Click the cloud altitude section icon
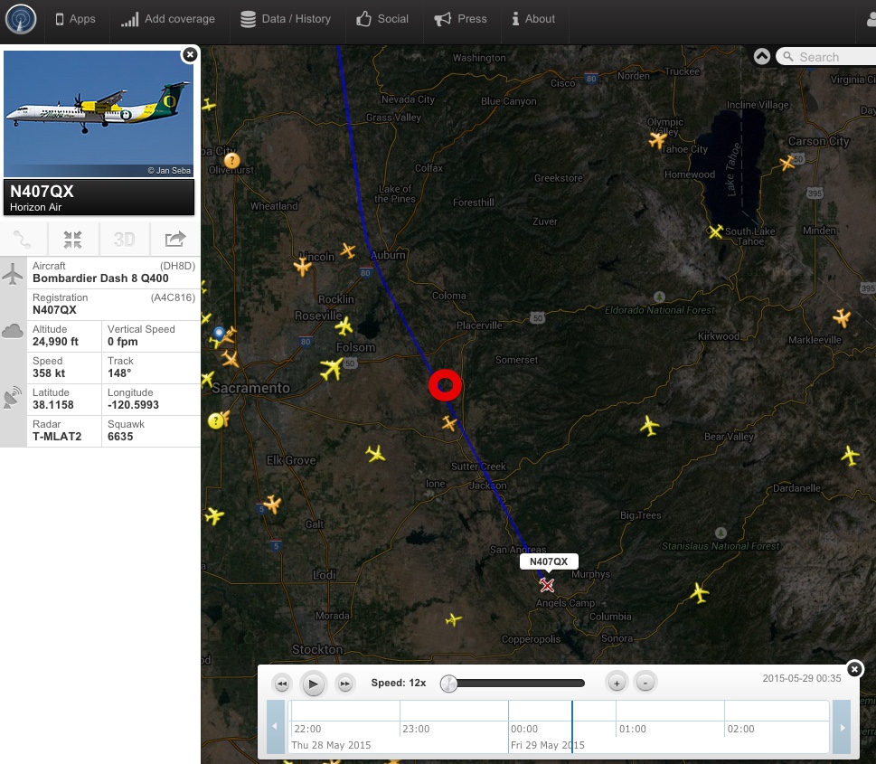The height and width of the screenshot is (764, 876). pos(13,332)
